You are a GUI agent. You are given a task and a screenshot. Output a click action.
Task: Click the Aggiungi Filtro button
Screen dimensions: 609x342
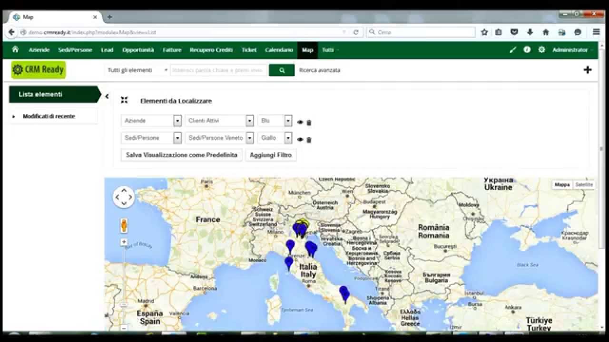tap(271, 155)
